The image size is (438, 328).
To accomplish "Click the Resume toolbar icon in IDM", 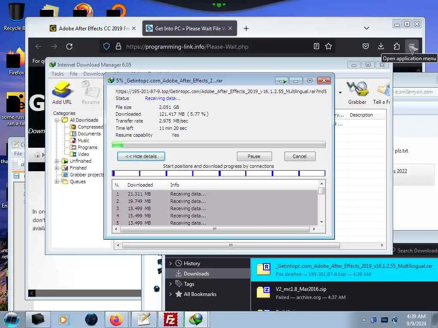I will pyautogui.click(x=91, y=92).
